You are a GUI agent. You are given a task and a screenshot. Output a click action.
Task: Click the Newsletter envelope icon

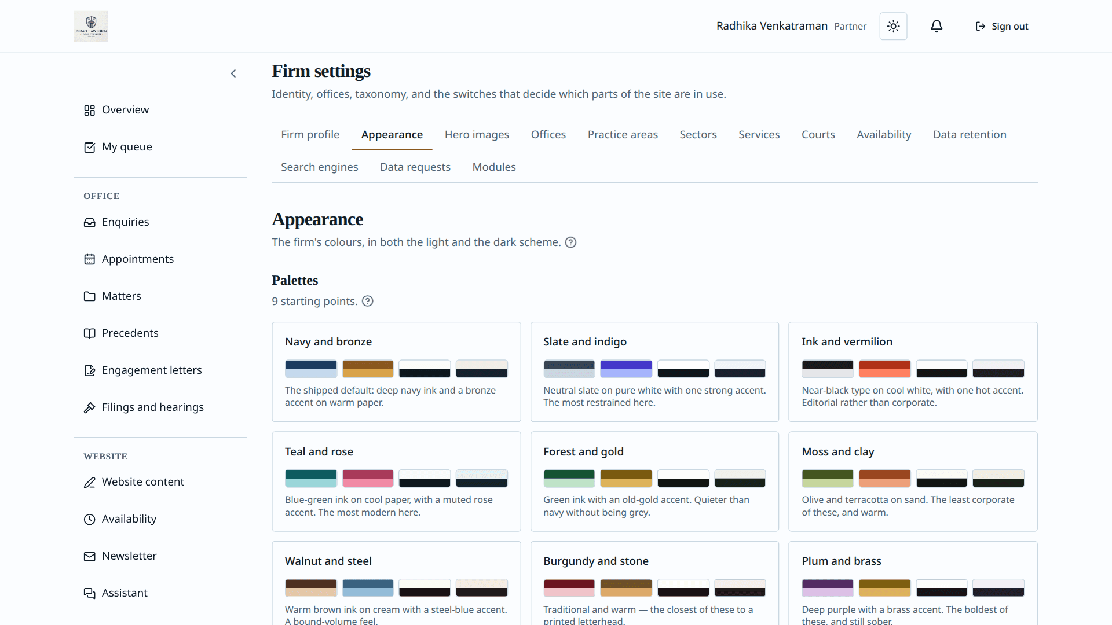pos(89,556)
